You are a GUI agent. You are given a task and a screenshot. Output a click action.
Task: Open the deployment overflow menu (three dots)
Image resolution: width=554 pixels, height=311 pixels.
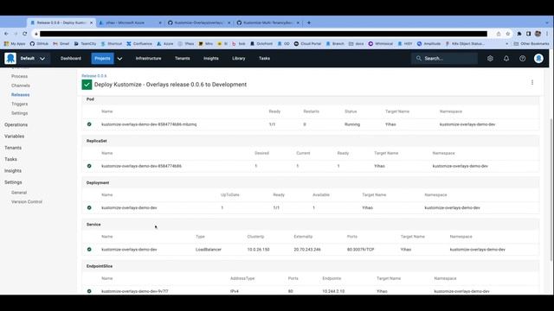point(532,83)
